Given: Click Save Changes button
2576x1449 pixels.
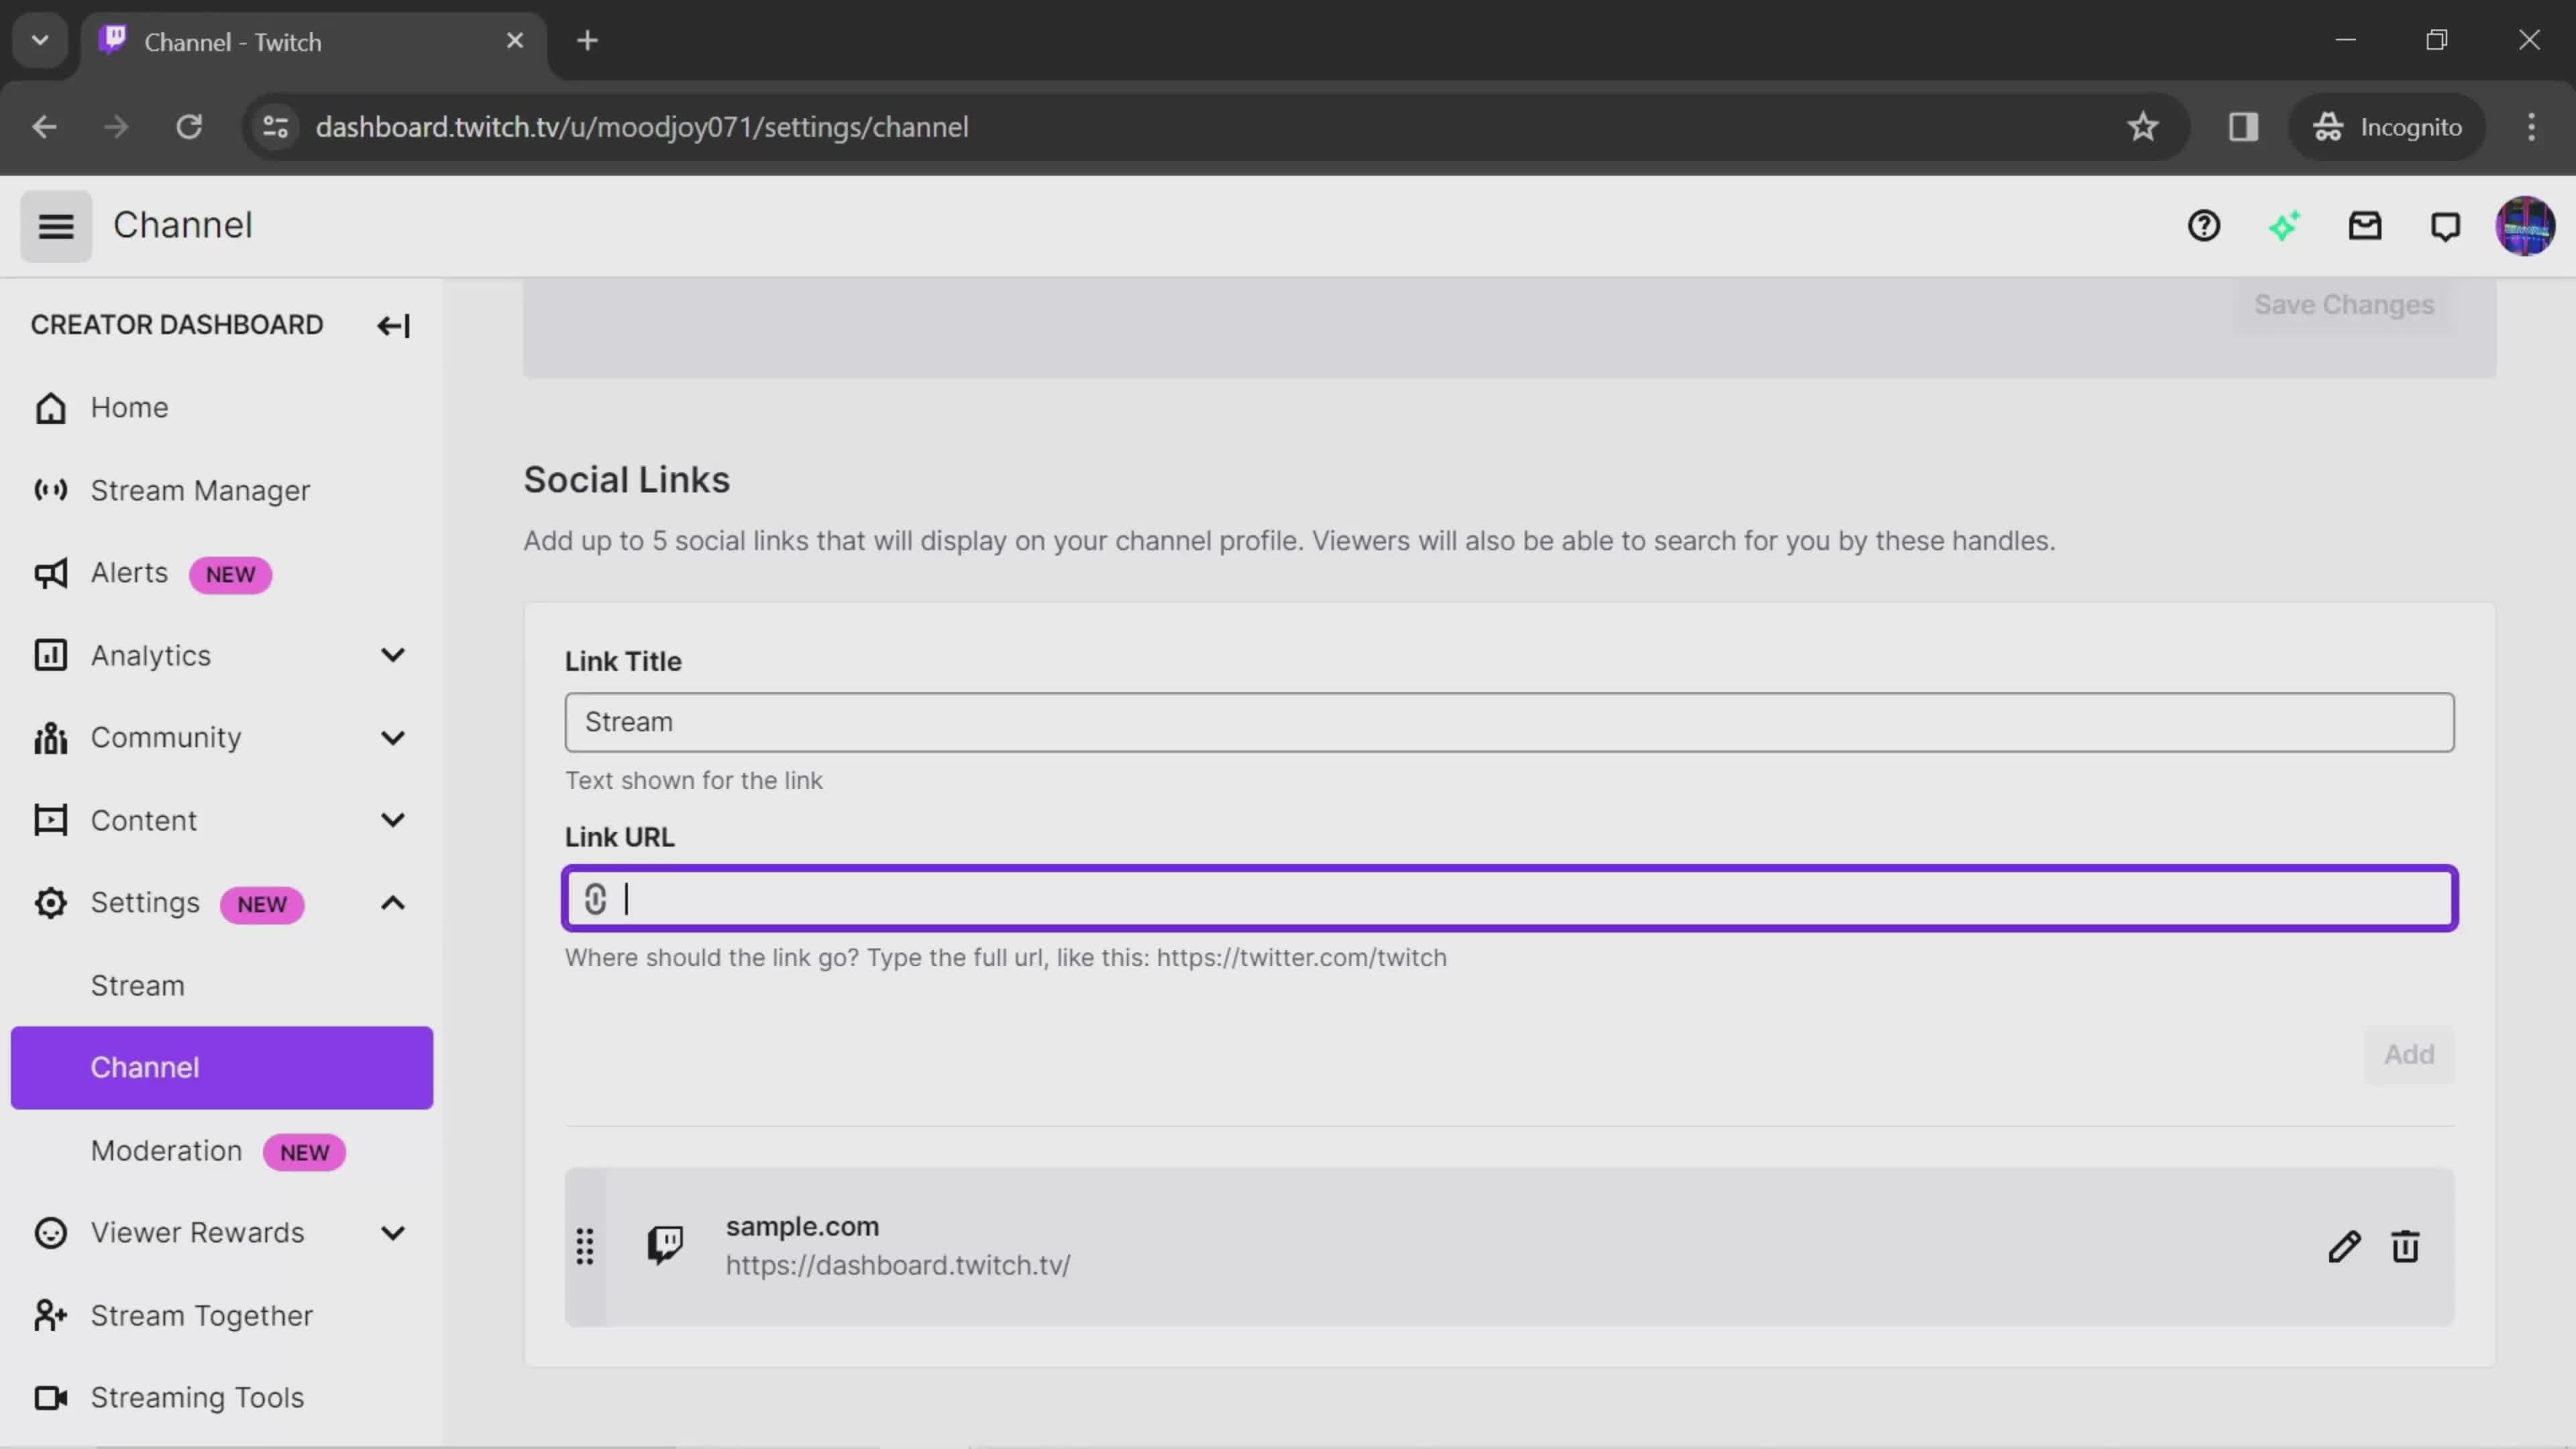Looking at the screenshot, I should (2345, 303).
